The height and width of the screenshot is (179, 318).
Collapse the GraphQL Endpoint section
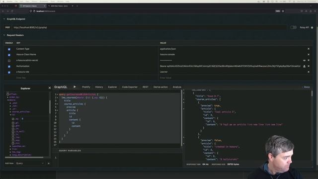coord(4,19)
